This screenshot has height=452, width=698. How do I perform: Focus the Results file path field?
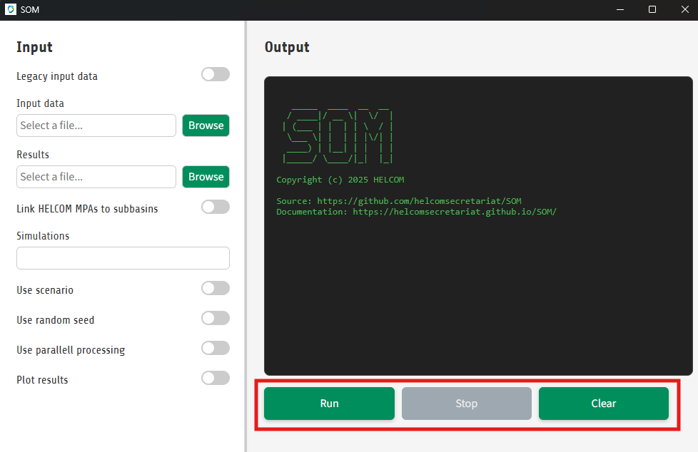click(96, 177)
